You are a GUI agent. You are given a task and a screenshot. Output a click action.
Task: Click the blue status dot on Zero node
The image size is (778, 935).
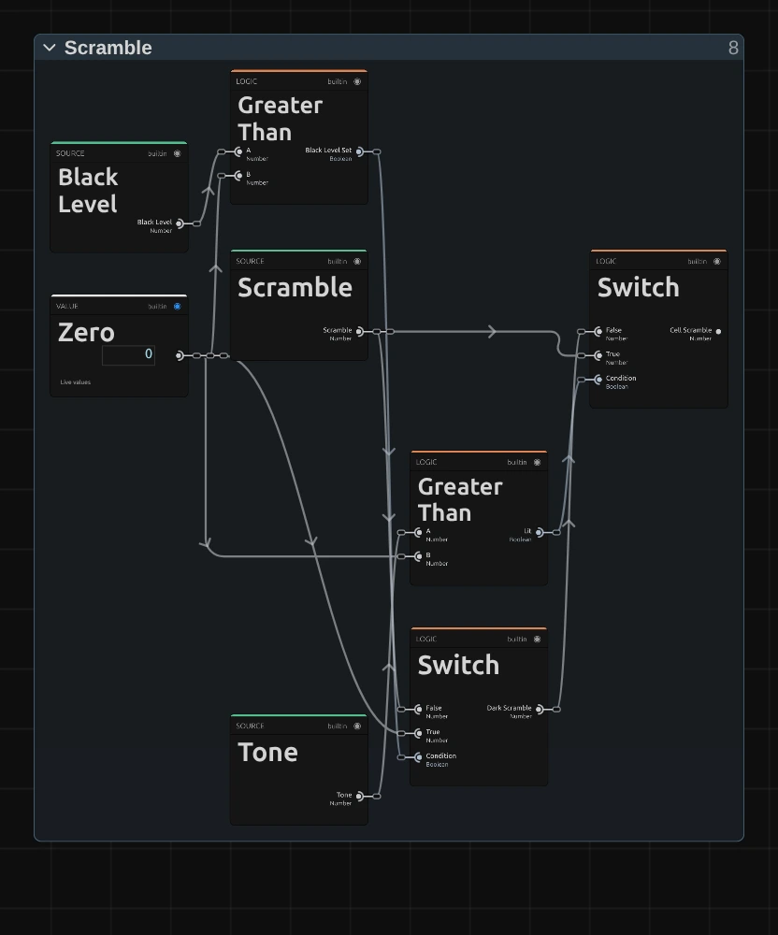pyautogui.click(x=177, y=307)
